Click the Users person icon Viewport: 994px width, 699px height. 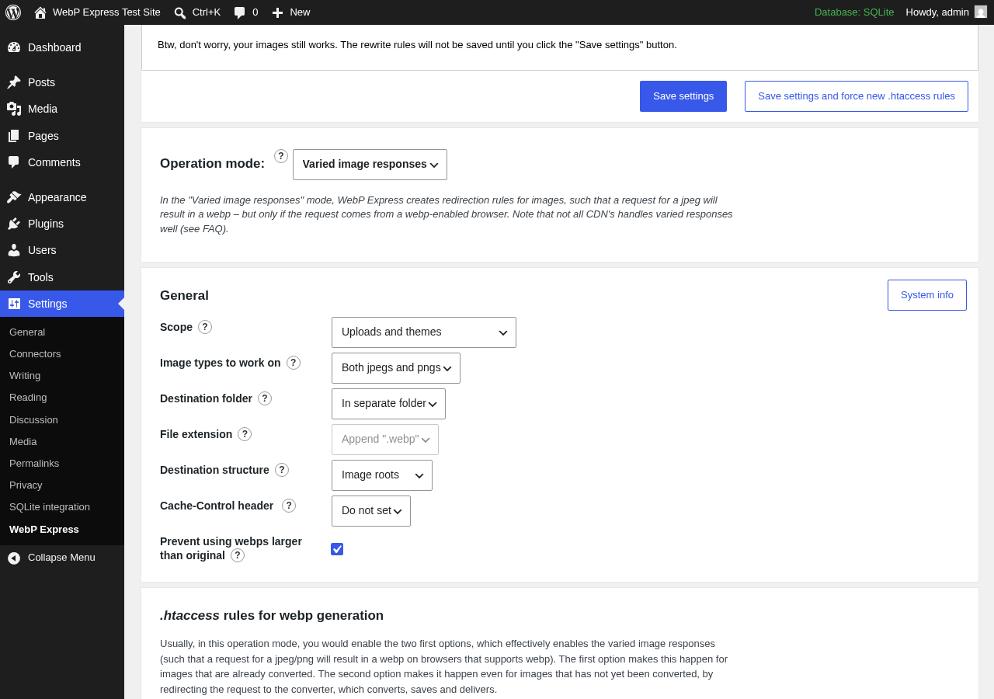coord(14,250)
